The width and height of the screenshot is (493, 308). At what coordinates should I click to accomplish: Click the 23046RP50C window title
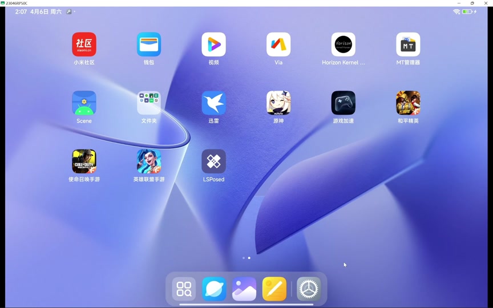[x=17, y=3]
